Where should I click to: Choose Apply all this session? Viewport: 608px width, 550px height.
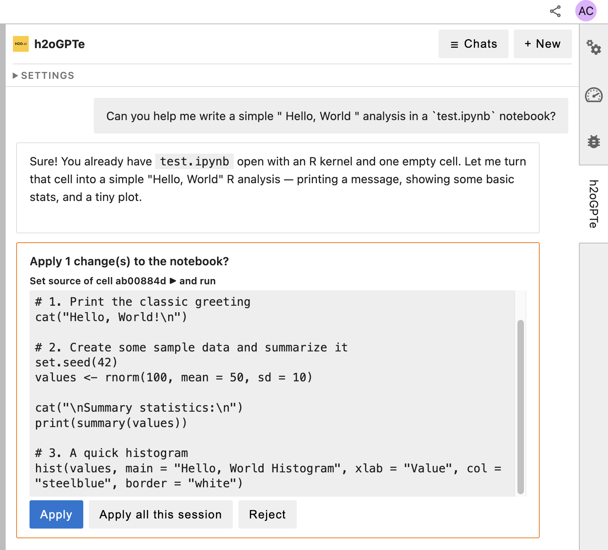click(160, 514)
